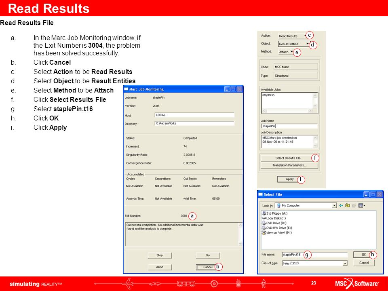Click the Abort button in Marc Job Monitoring
Viewport: 388px width, 291px height.
pyautogui.click(x=160, y=267)
